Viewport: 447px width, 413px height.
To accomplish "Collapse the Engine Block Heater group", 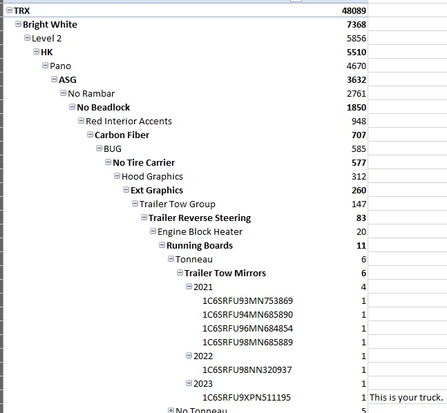I will (153, 231).
